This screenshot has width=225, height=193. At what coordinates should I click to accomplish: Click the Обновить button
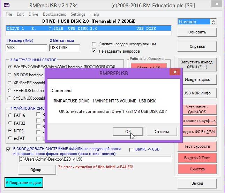197,32
